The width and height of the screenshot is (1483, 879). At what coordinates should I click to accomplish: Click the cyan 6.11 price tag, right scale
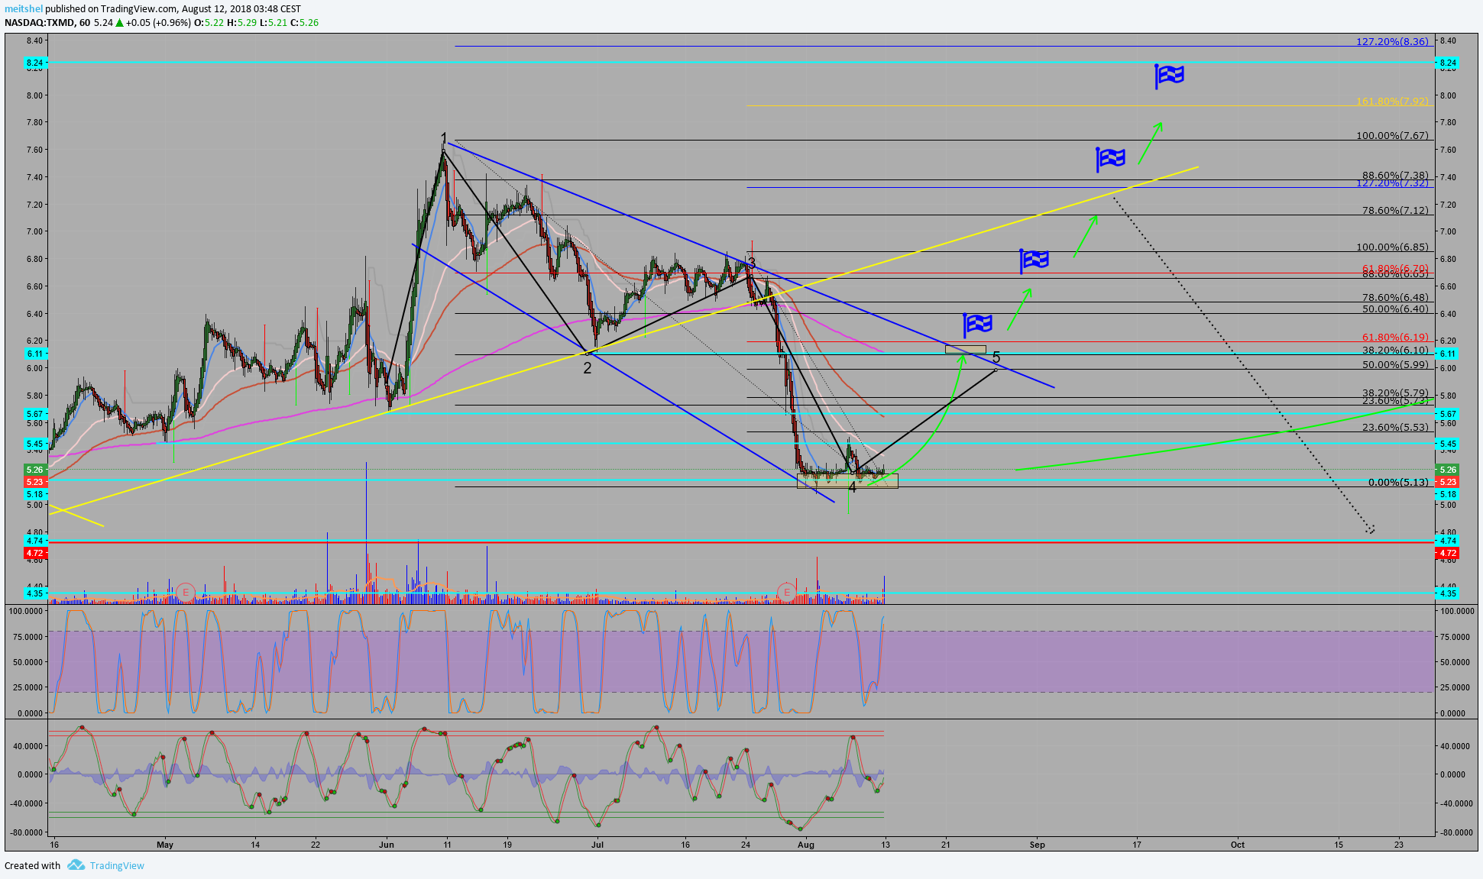(x=1447, y=354)
